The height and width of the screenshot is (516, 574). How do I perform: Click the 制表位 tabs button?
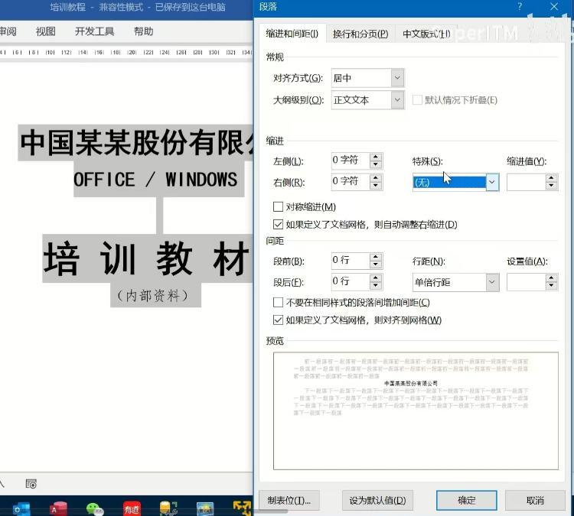289,500
